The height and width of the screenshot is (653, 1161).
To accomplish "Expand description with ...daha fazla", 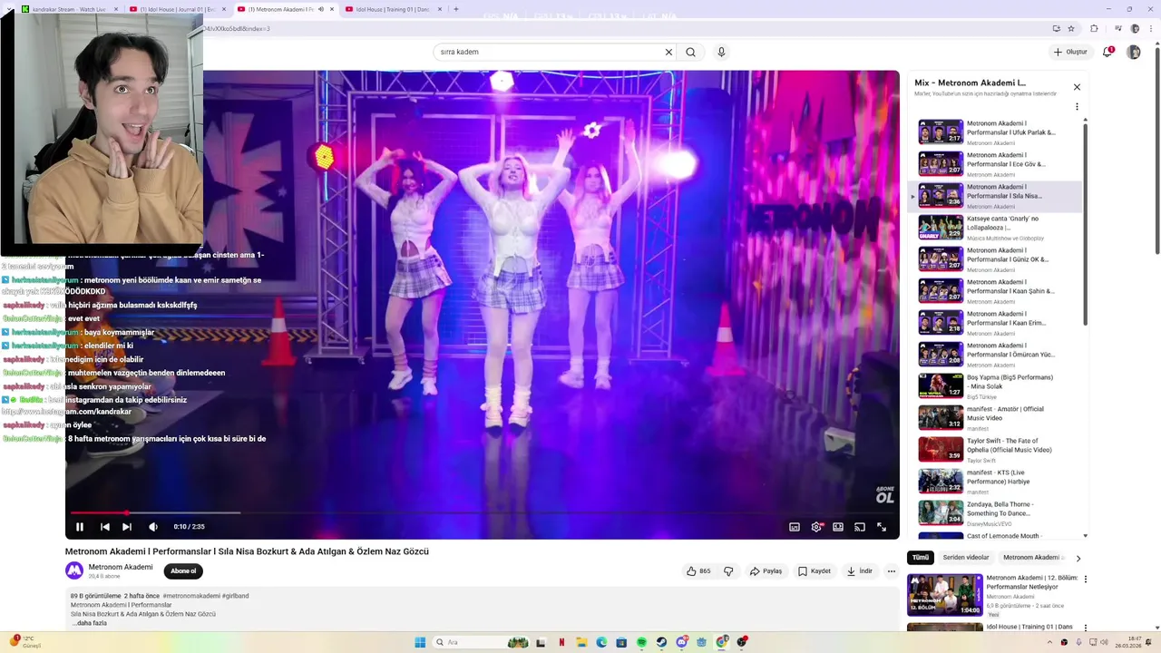I will (90, 623).
